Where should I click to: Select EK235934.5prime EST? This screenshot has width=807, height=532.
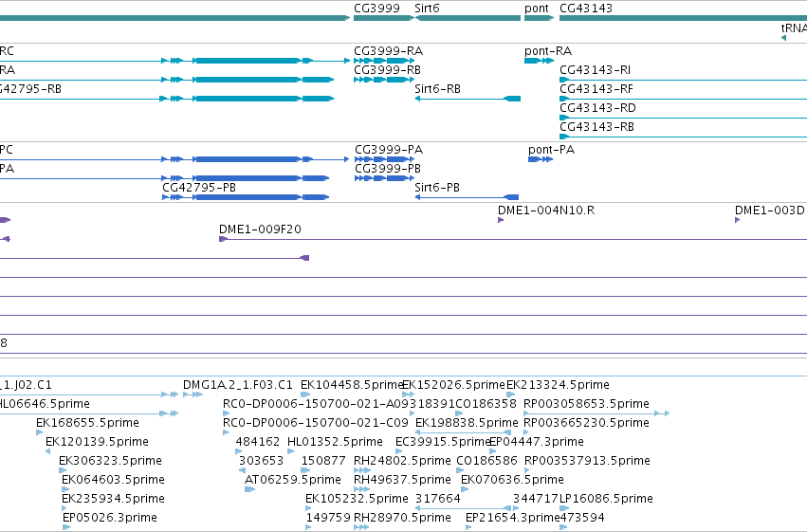pos(113,499)
